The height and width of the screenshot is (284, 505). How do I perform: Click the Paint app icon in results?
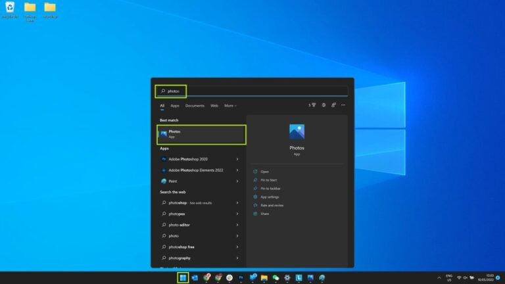click(x=164, y=181)
